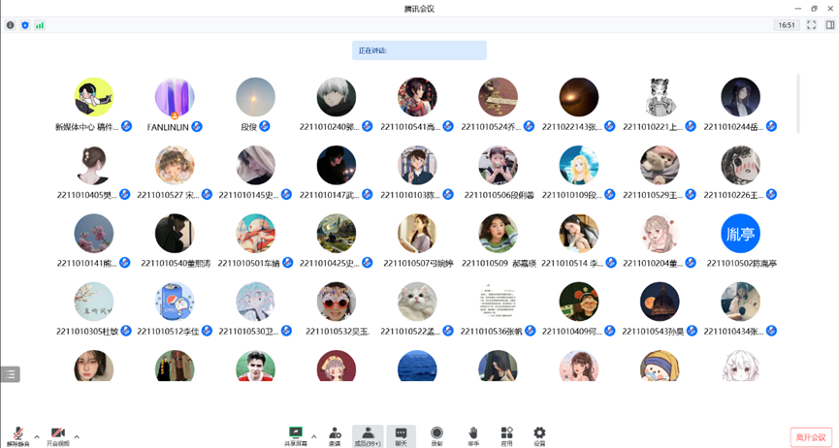Expand video options arrow beside camera

click(77, 436)
